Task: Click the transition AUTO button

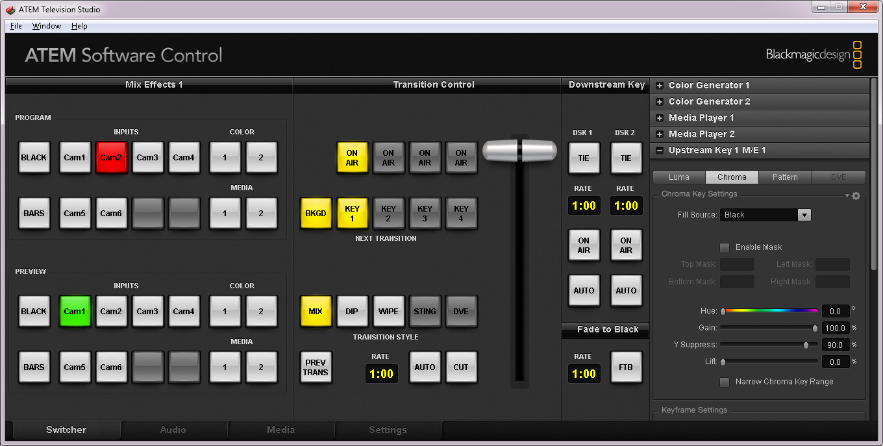Action: click(x=425, y=367)
